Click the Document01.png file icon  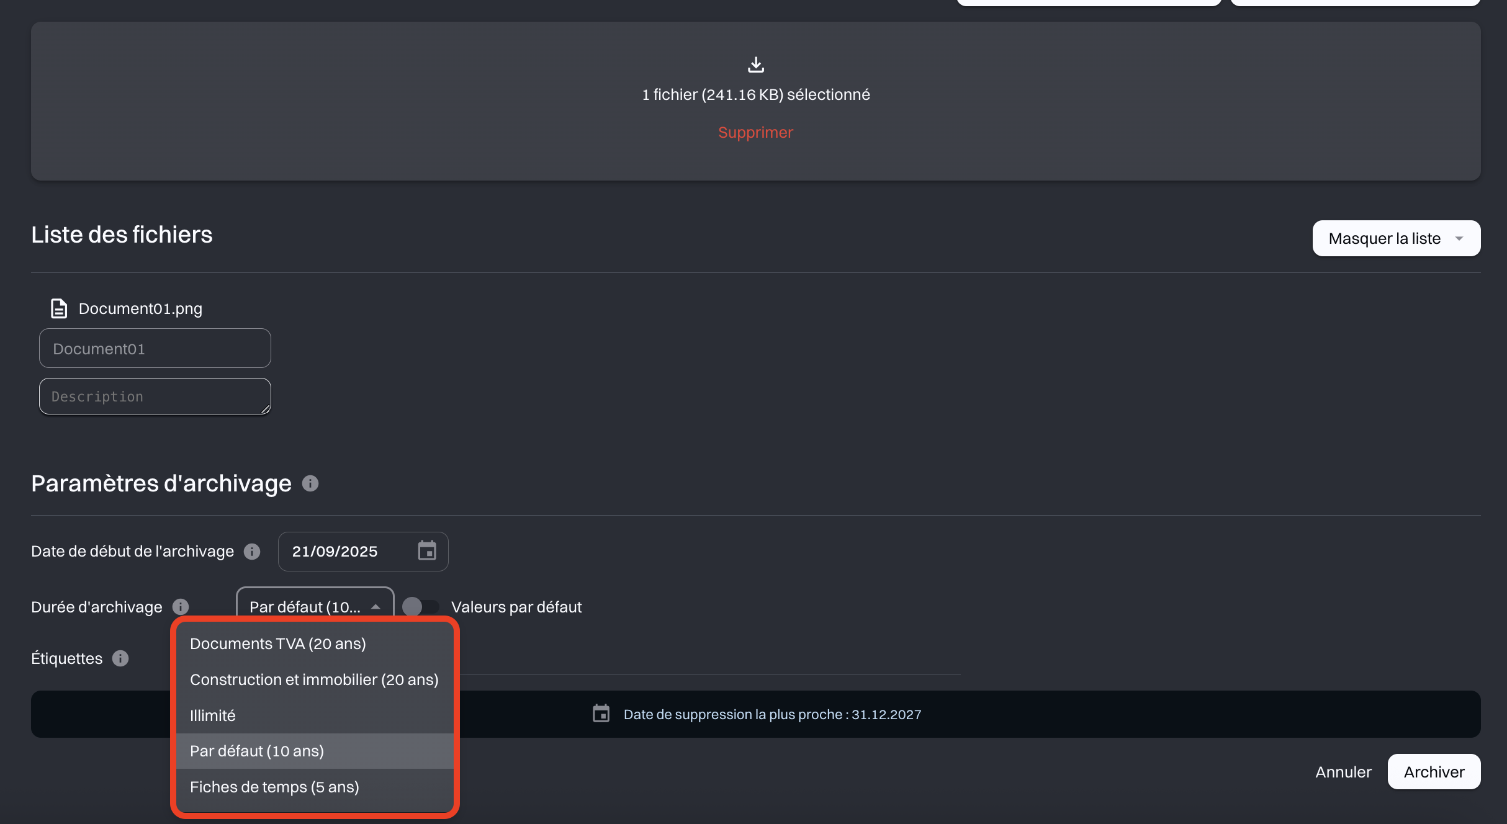pos(59,308)
